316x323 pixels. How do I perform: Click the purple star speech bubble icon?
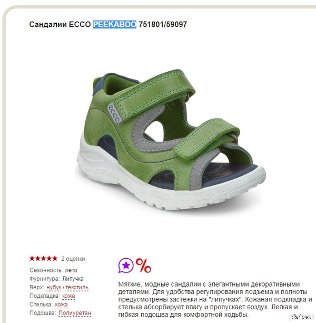pos(126,266)
